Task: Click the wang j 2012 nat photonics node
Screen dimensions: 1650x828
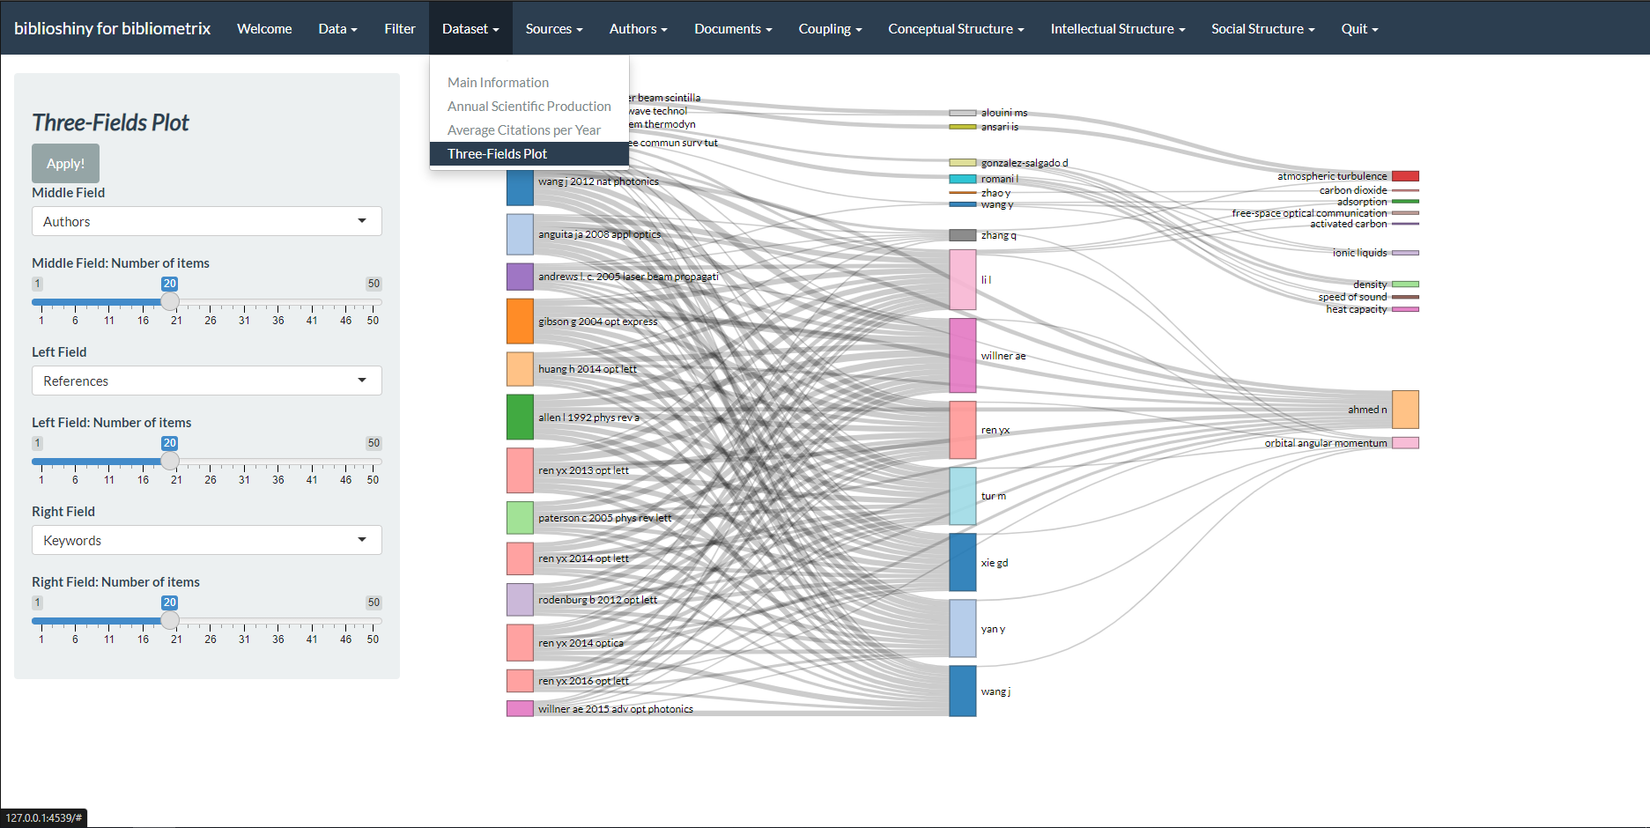Action: point(520,186)
